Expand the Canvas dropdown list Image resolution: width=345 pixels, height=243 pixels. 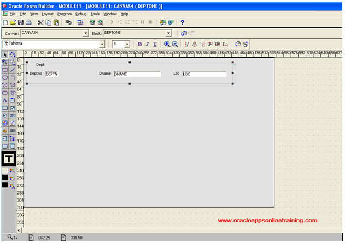(85, 33)
